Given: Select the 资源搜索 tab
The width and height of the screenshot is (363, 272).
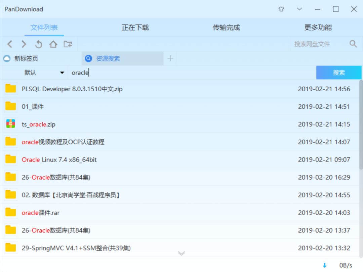Looking at the screenshot, I should click(x=122, y=58).
